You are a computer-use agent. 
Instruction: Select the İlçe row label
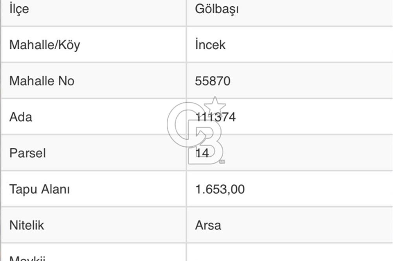[19, 9]
